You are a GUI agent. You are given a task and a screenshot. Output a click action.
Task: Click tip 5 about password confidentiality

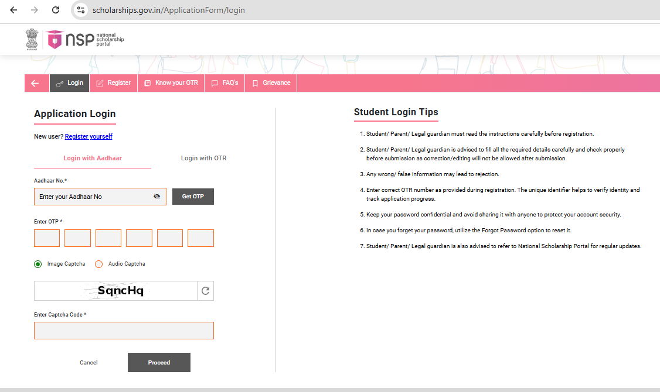[494, 215]
